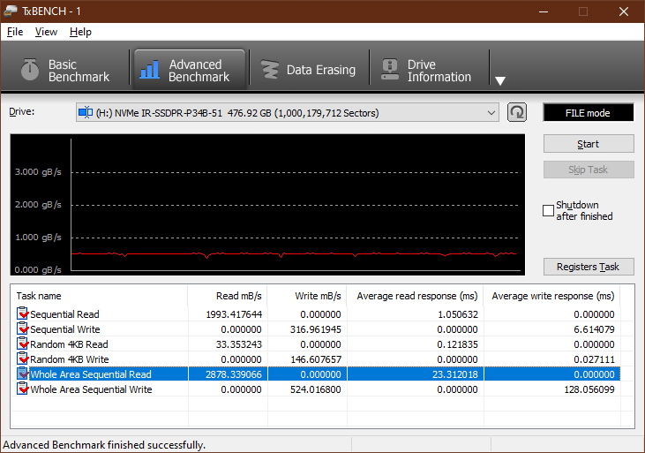The height and width of the screenshot is (453, 645).
Task: Expand the toolbar overflow arrow
Action: pos(499,80)
